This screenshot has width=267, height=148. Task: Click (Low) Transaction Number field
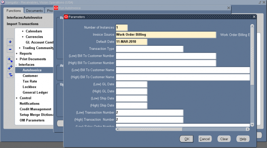click(150, 113)
